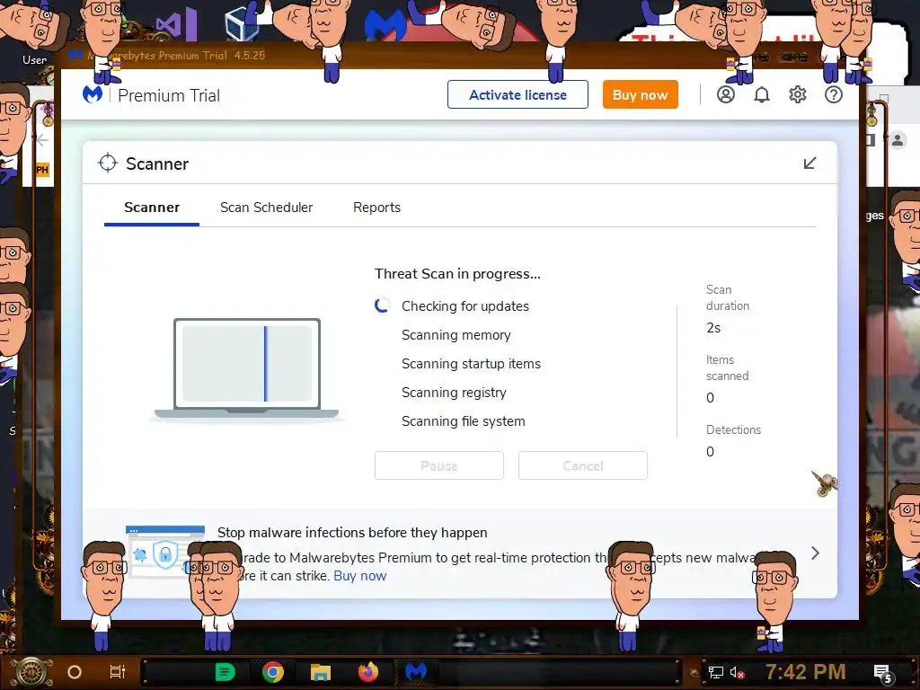Click the Detections label
920x690 pixels.
click(733, 429)
